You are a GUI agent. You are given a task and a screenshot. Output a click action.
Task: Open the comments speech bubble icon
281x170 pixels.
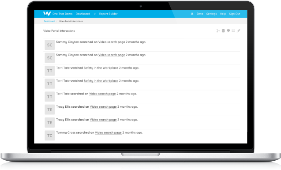click(x=228, y=31)
